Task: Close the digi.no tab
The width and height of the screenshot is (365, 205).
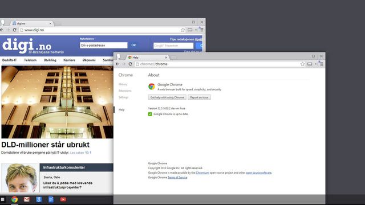Action: (50, 23)
